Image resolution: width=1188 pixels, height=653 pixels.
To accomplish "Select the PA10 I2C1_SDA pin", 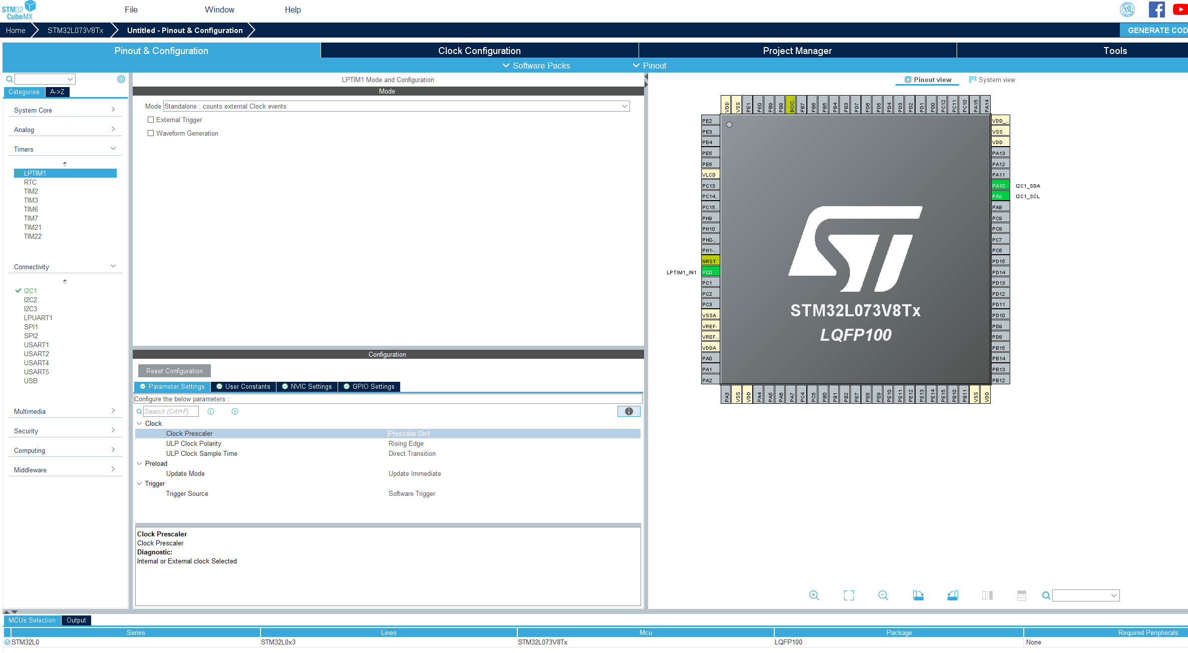I will (1001, 186).
